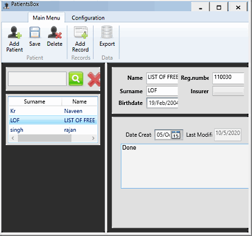This screenshot has height=236, width=252.
Task: Click the horizontal scrollbar thumb in patient list
Action: (x=45, y=138)
